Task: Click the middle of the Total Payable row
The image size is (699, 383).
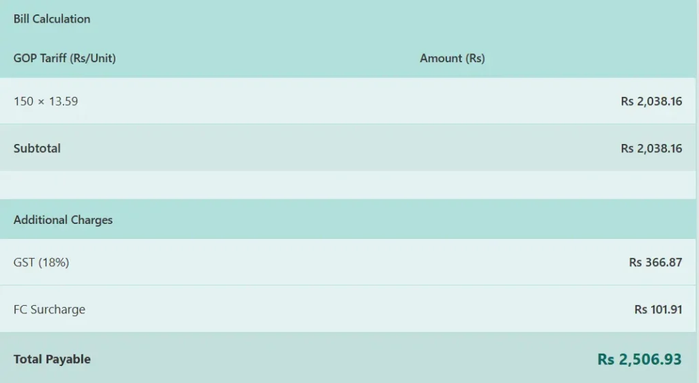Action: point(347,358)
